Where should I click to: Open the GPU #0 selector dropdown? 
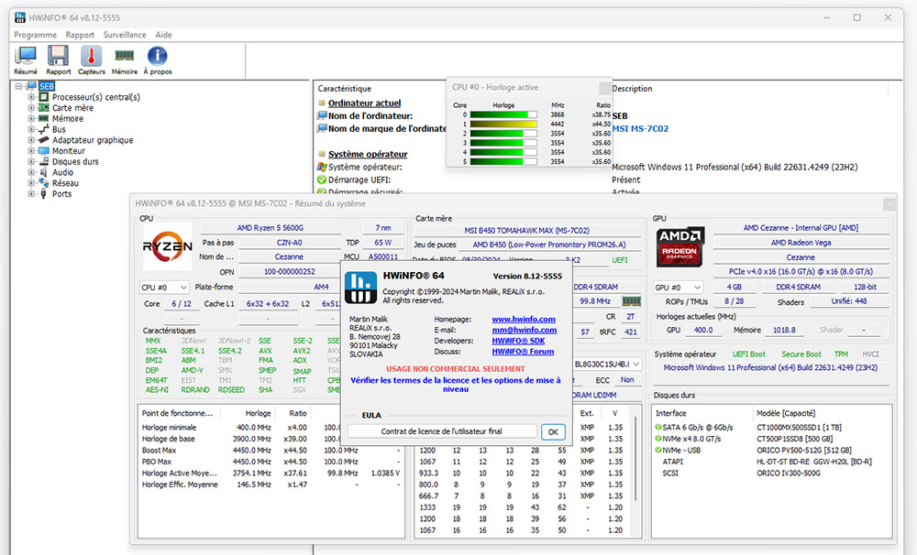[x=678, y=288]
